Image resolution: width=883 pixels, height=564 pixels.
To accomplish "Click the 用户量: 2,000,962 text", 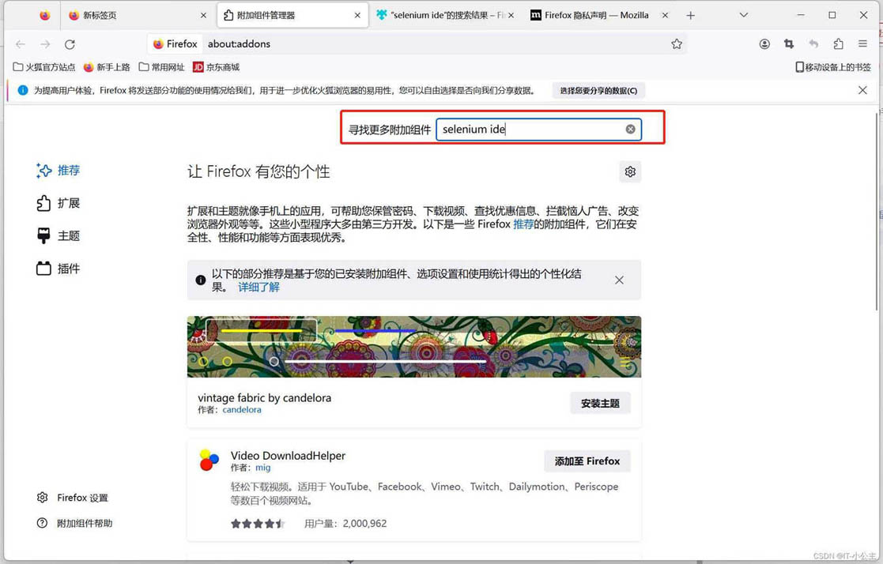I will pos(345,524).
